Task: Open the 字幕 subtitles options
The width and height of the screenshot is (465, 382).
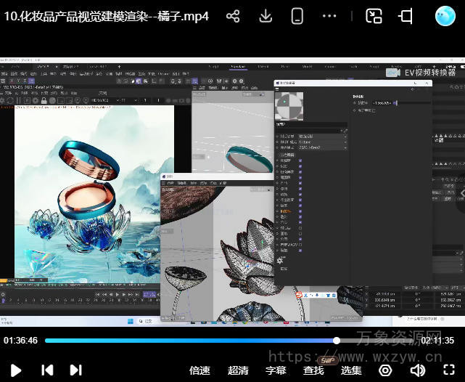Action: click(276, 370)
